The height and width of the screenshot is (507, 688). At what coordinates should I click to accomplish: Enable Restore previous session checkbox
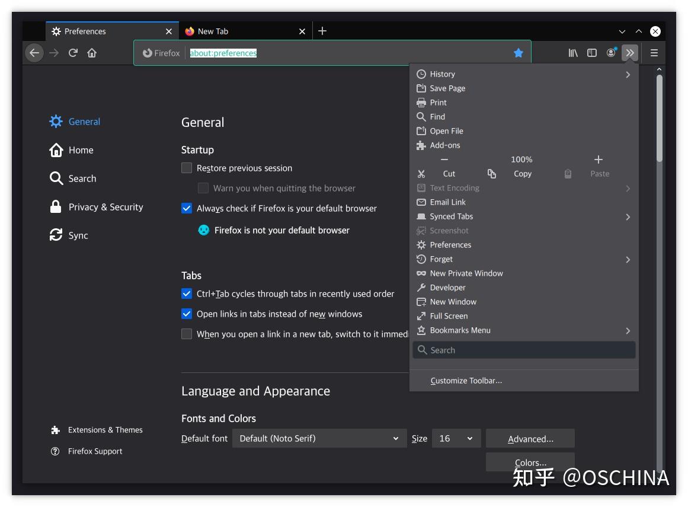tap(187, 168)
